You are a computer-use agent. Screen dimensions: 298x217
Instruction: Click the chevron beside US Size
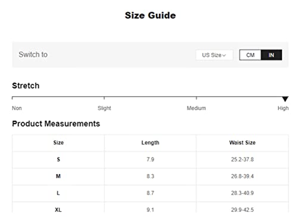point(224,55)
